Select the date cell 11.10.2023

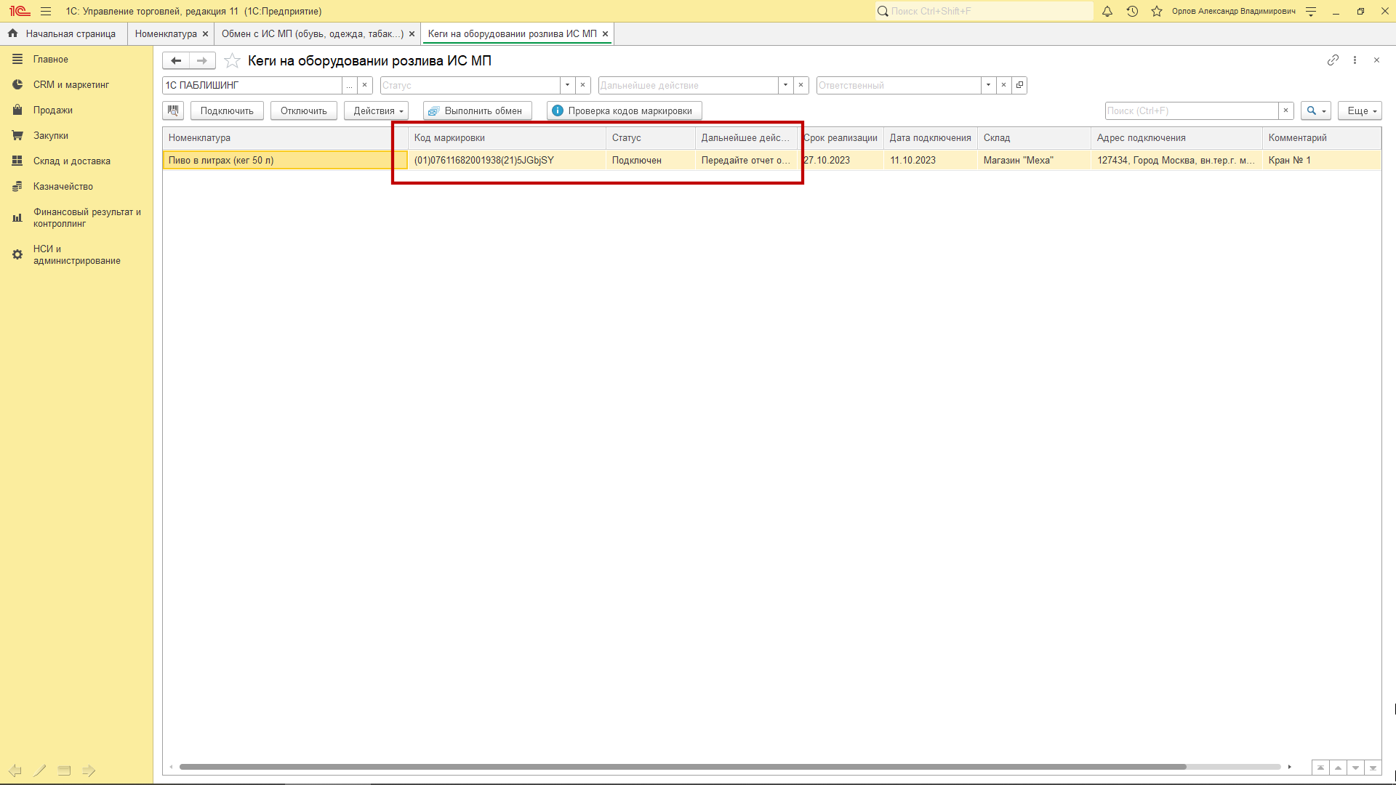[x=931, y=161]
